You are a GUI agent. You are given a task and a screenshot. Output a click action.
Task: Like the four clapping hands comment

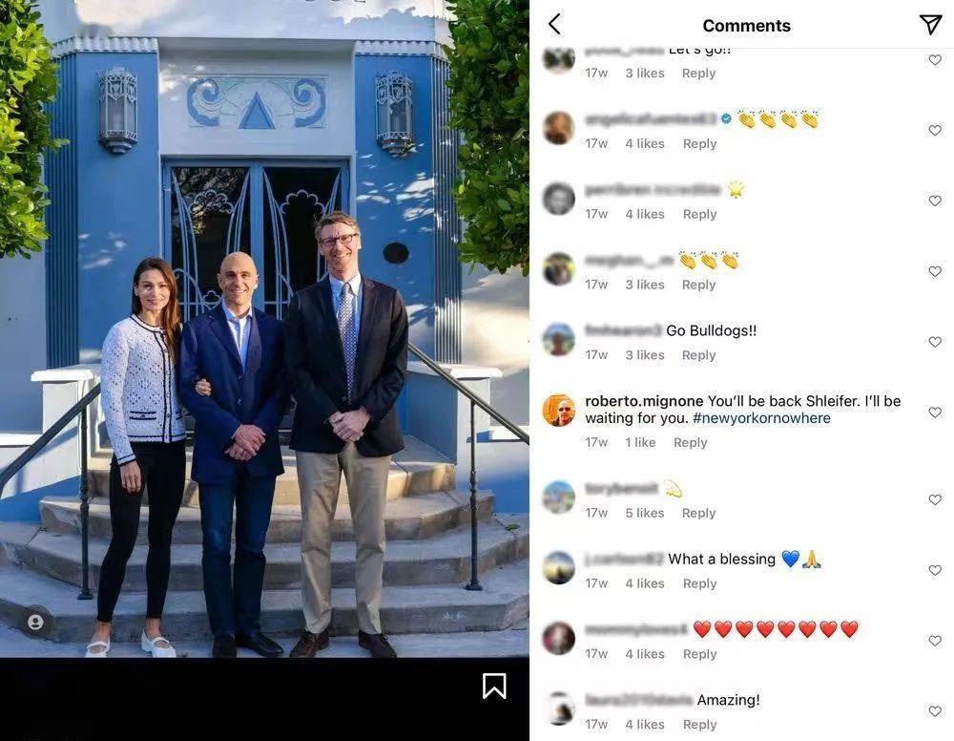935,130
